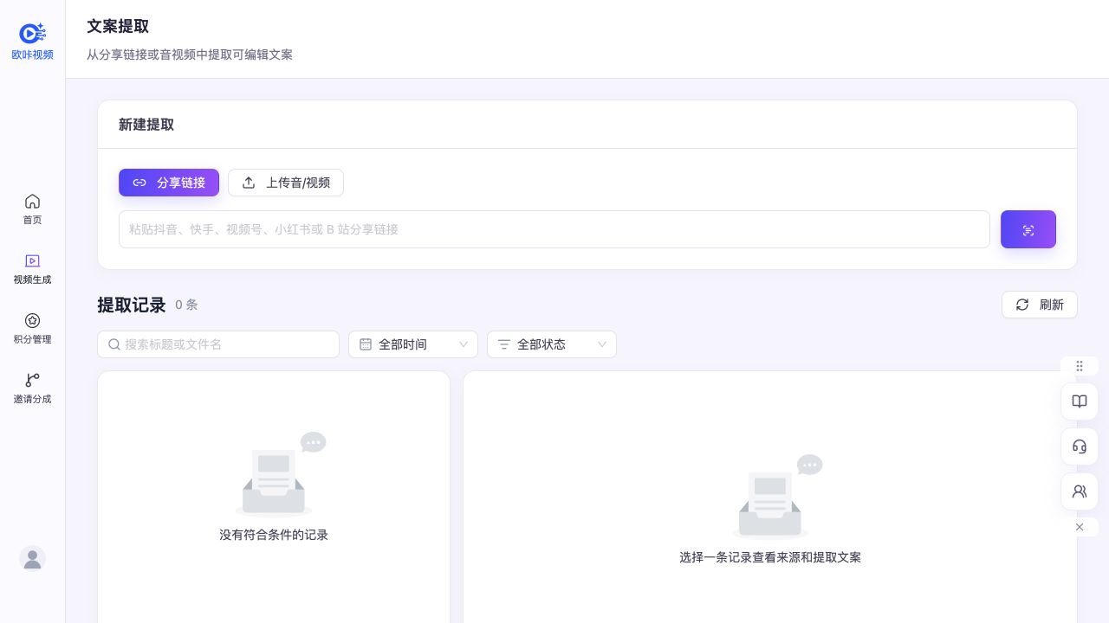Screen dimensions: 1109x623
Task: Select the 分享链接 tab
Action: point(169,183)
